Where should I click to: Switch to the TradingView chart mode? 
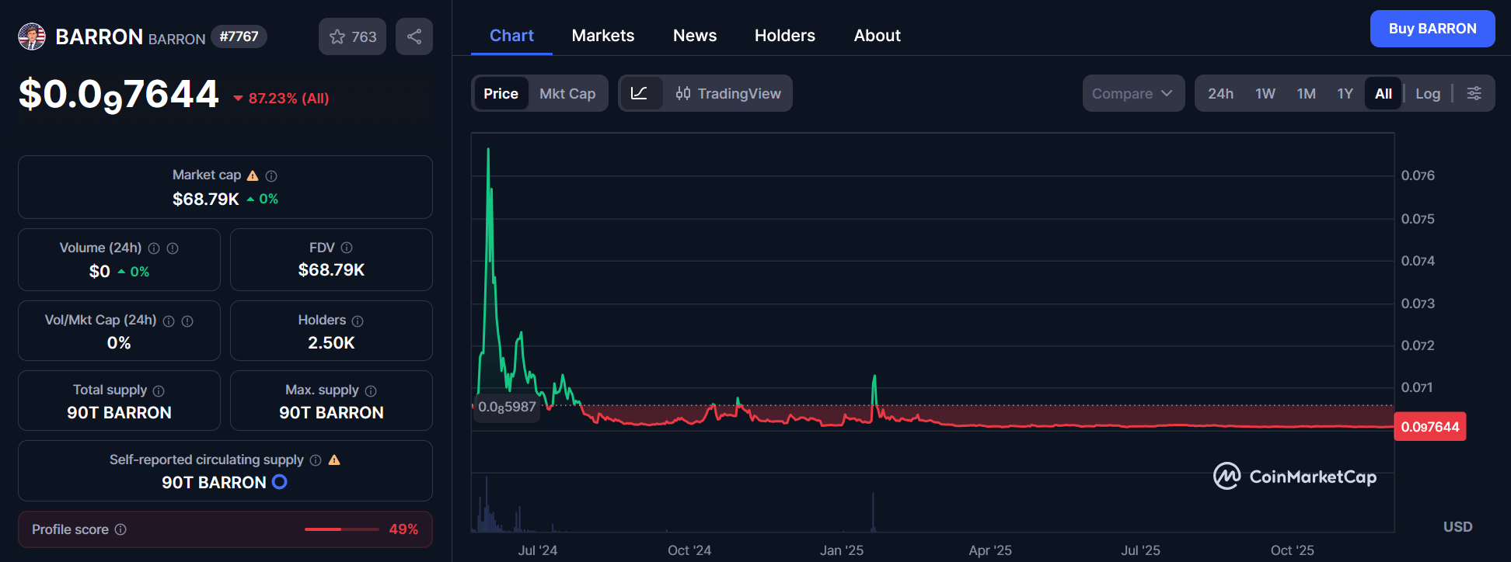728,93
